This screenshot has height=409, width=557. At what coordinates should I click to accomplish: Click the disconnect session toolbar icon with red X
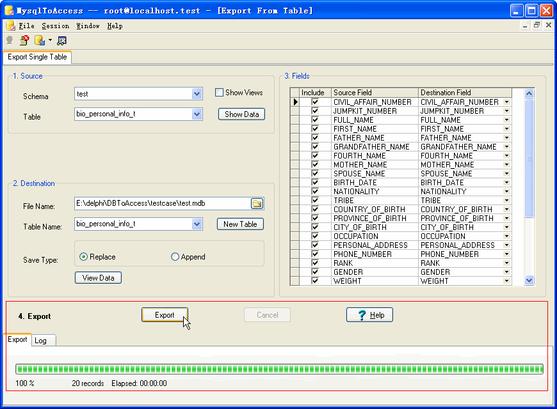pos(24,40)
